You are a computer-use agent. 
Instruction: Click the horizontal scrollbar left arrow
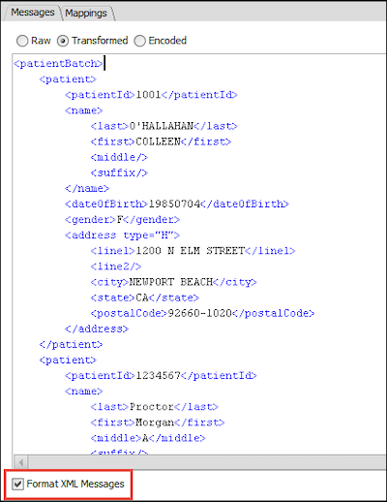pos(21,462)
